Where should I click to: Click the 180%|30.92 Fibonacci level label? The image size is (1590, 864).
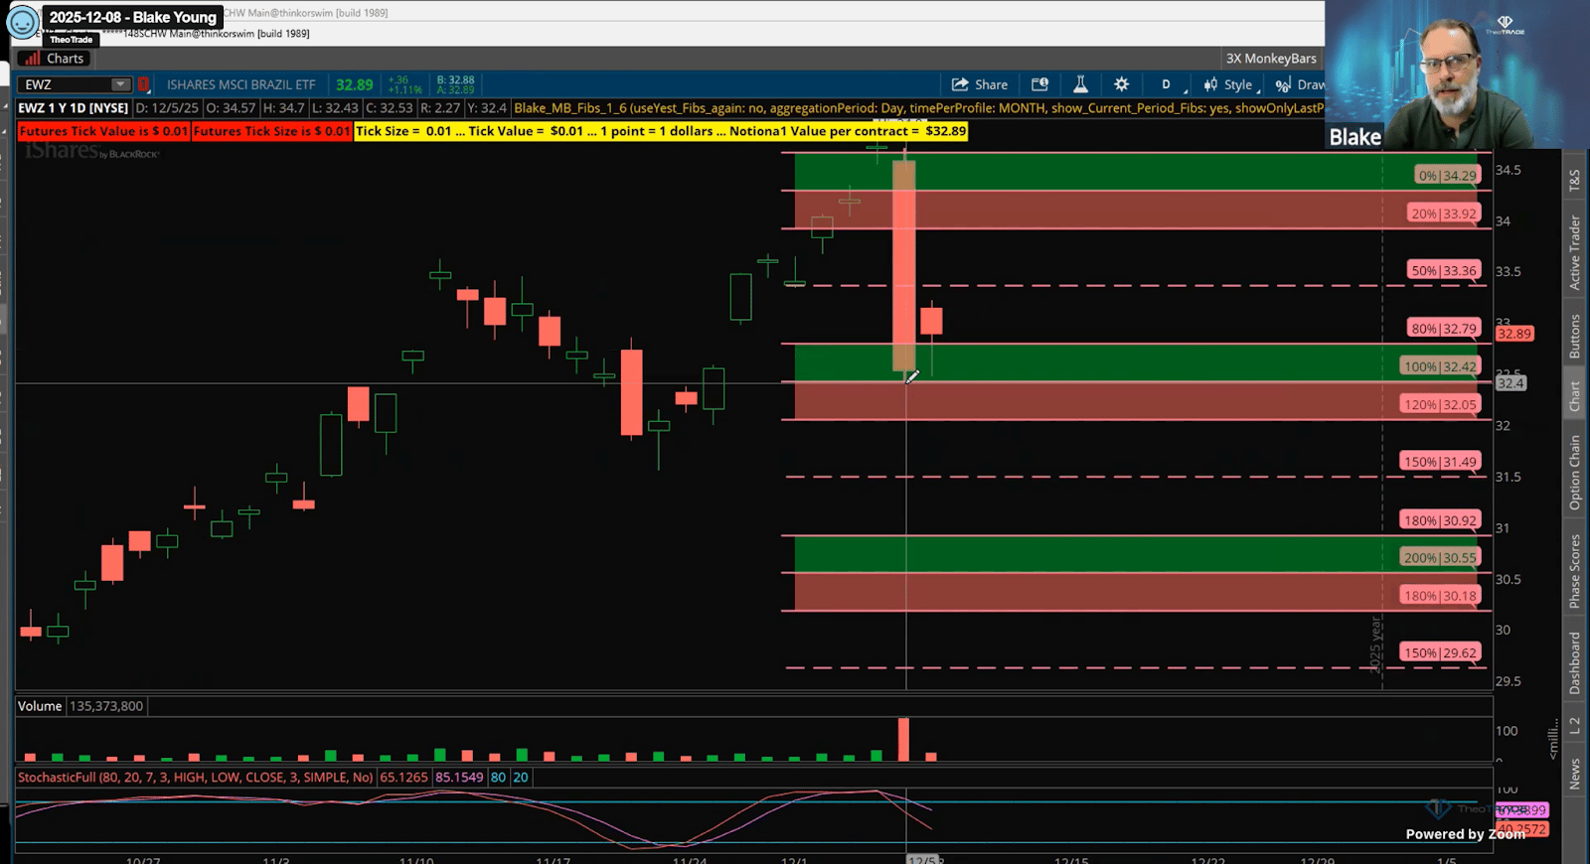tap(1440, 520)
